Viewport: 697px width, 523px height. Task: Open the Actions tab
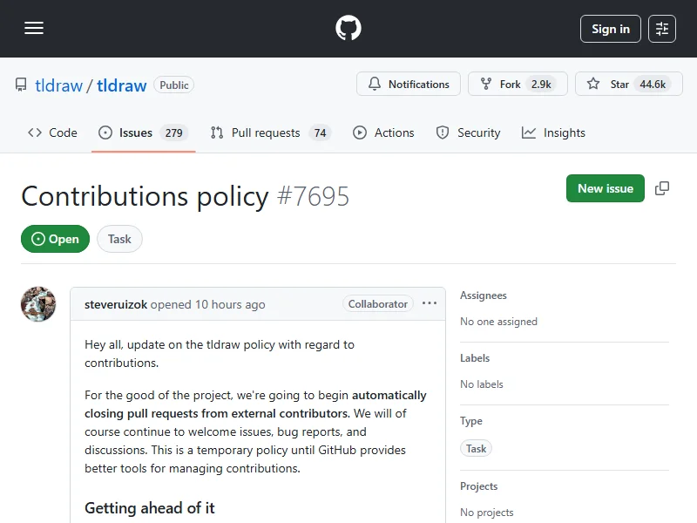tap(383, 132)
